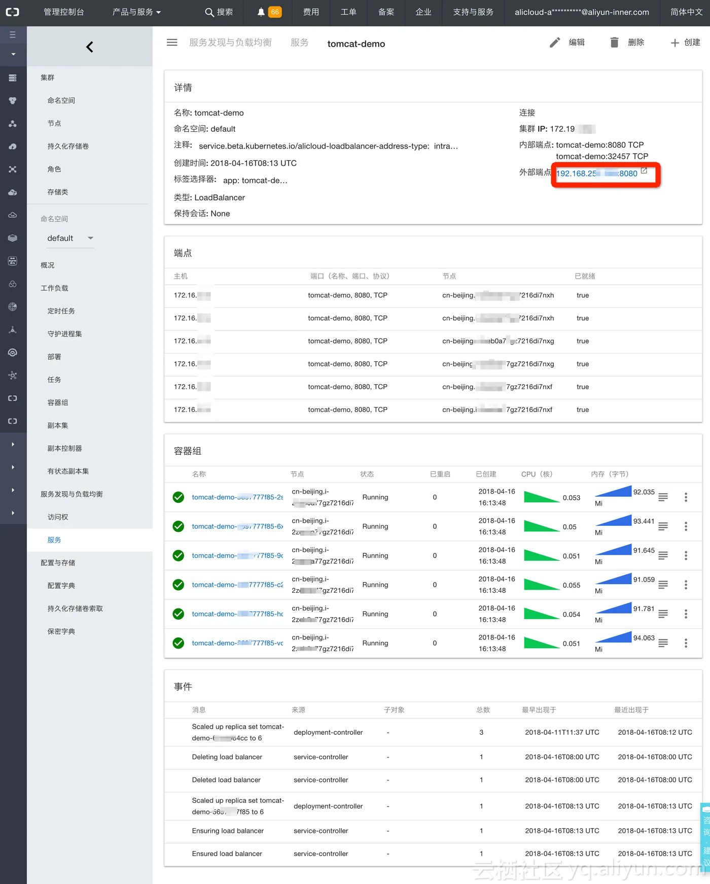710x884 pixels.
Task: Select 配置字典 in the sidebar
Action: tap(61, 586)
